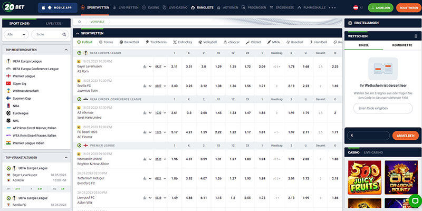Expand 1032 markets for AZ Alkmaar match

(160, 113)
